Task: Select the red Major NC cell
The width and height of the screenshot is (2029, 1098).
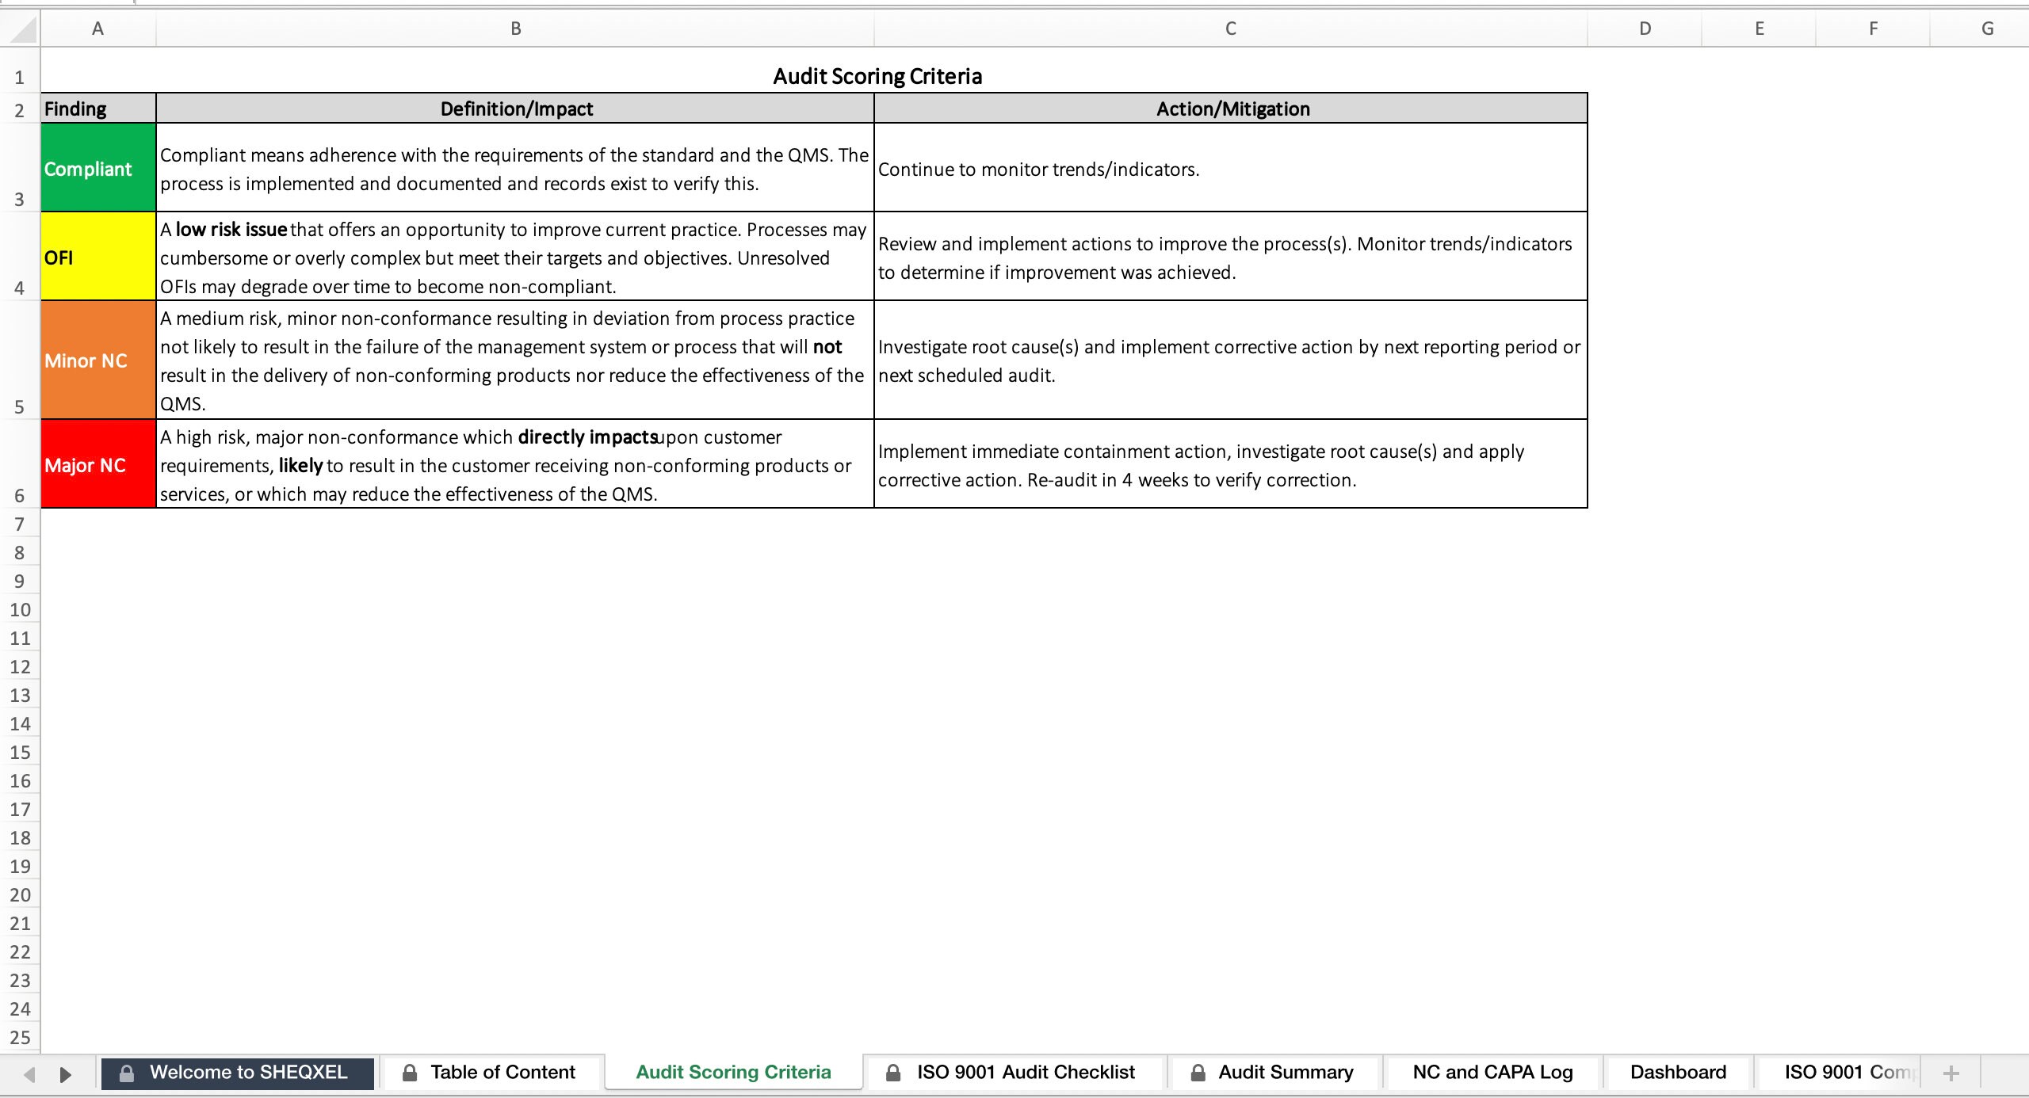Action: point(97,464)
